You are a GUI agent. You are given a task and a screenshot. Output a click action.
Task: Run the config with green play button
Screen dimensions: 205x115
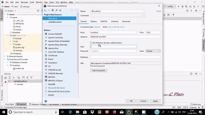(178, 6)
